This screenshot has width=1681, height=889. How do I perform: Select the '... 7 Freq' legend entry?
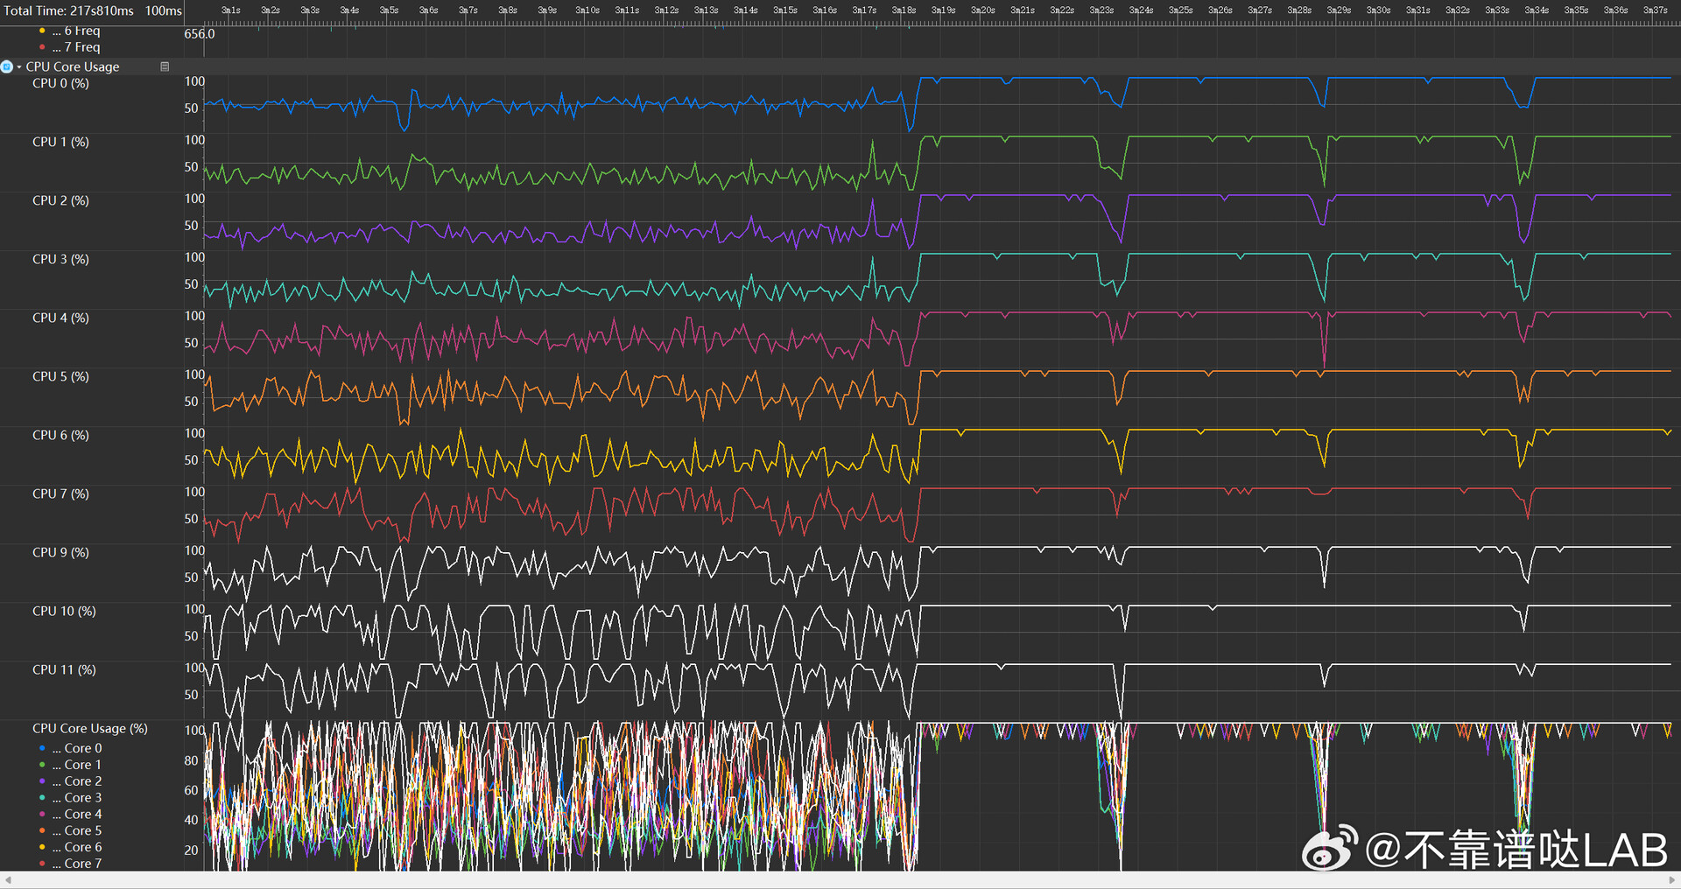(76, 47)
